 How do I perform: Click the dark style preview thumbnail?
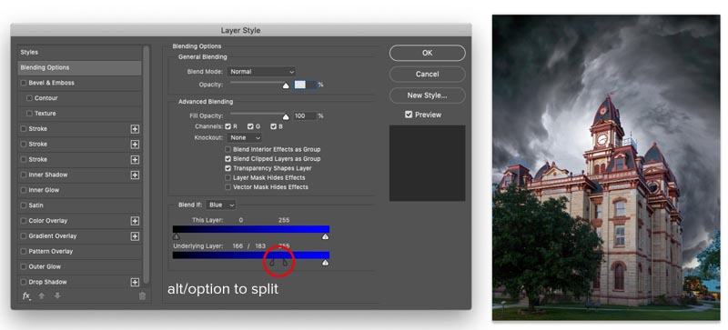point(427,163)
